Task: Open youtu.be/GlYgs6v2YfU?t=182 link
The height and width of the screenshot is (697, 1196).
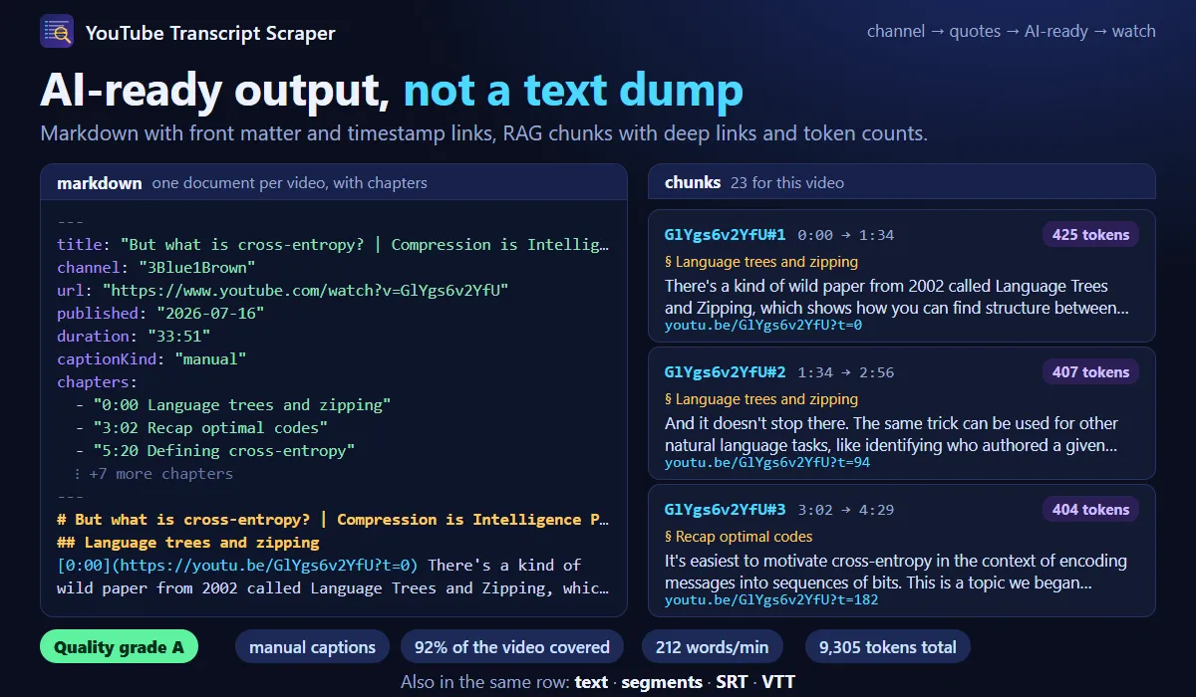Action: click(771, 600)
